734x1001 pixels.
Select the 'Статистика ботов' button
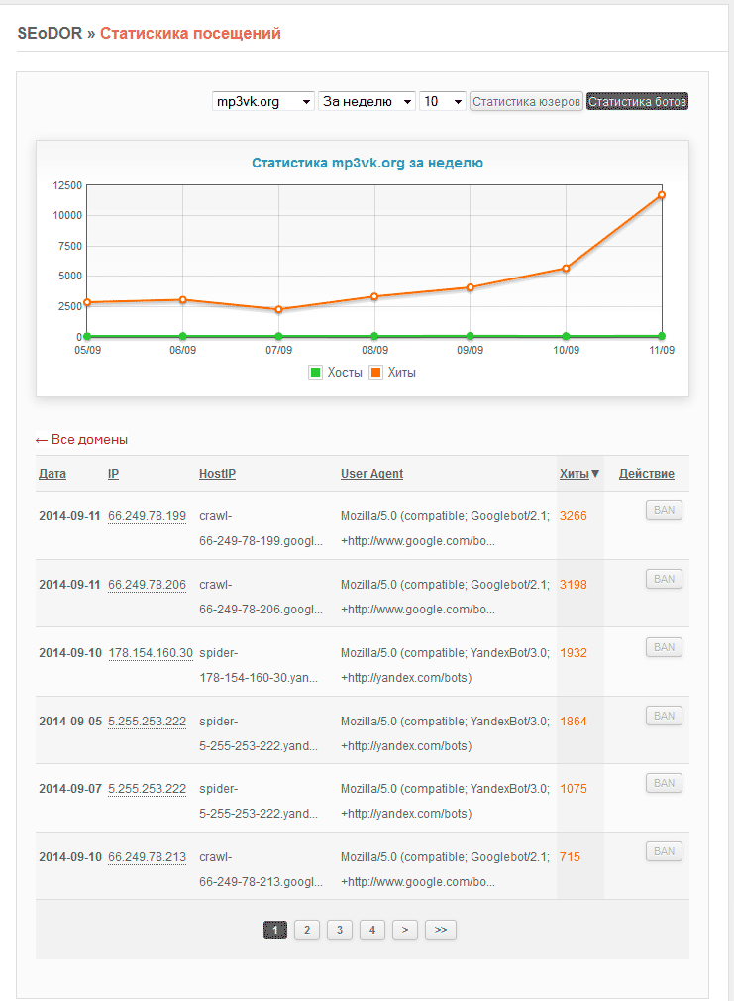pos(637,101)
